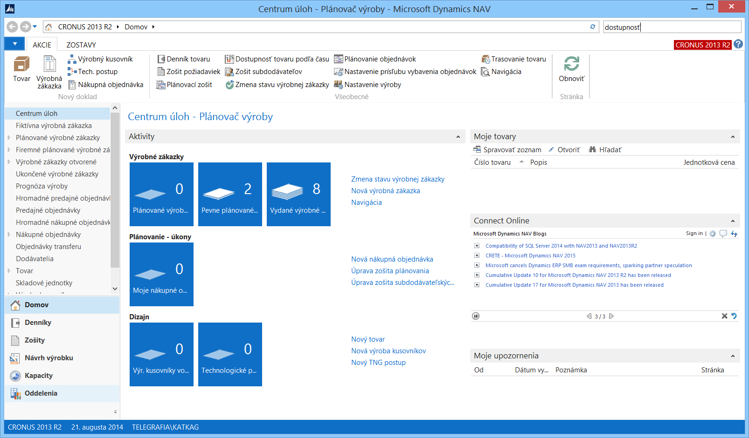Click the Obnoviť refresh icon
This screenshot has width=749, height=438.
click(x=571, y=63)
